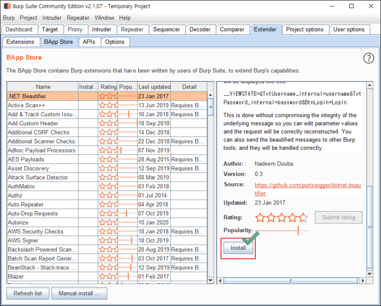
Task: Click popularity bar of AWS Signer row
Action: 128,240
